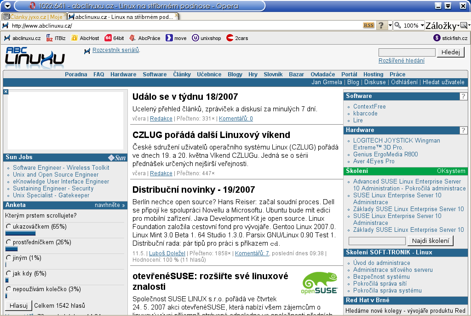Select the jak kdy radio option
This screenshot has height=316, width=471.
(x=8, y=273)
